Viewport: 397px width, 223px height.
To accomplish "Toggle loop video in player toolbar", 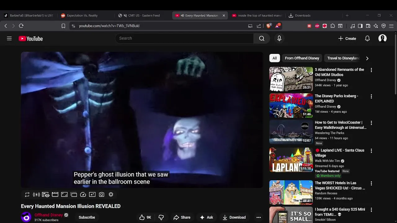I will pyautogui.click(x=27, y=195).
